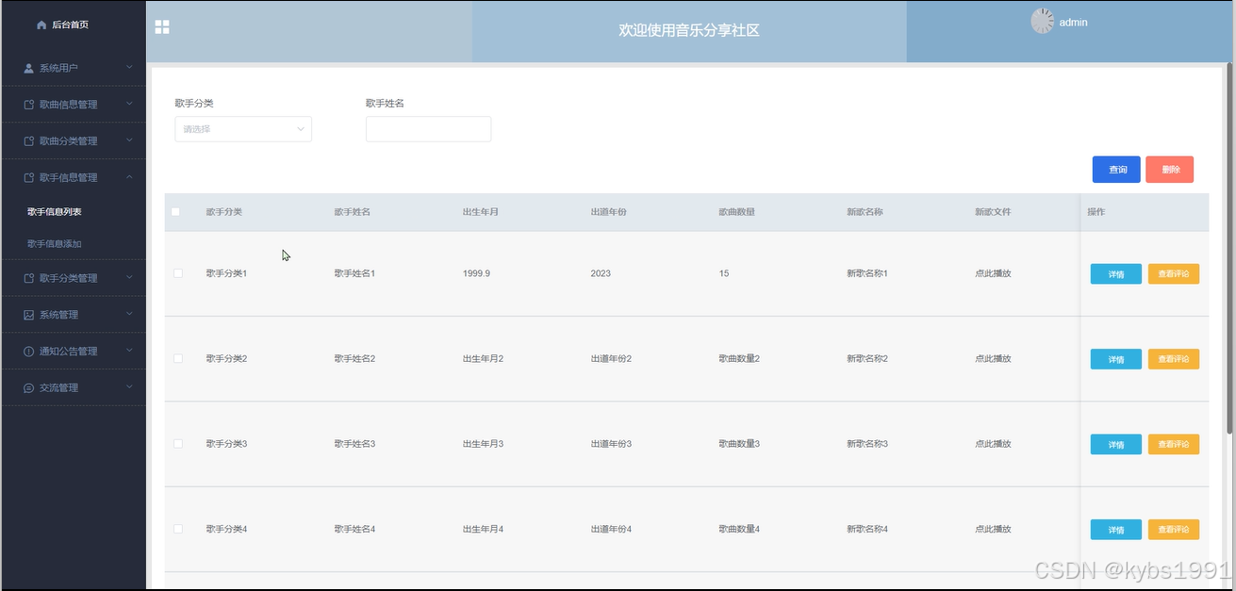Image resolution: width=1236 pixels, height=591 pixels.
Task: Click the red 删除 button
Action: pyautogui.click(x=1170, y=170)
